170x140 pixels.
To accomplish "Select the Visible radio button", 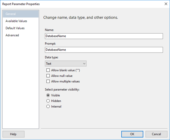I will click(x=48, y=95).
